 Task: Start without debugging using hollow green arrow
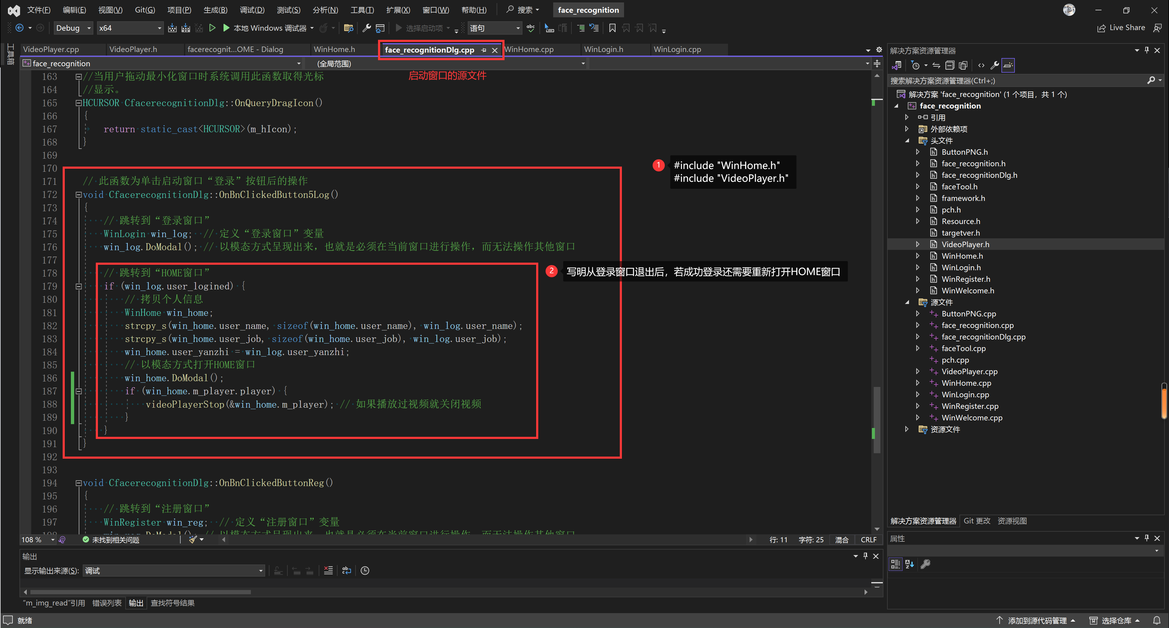(x=212, y=28)
